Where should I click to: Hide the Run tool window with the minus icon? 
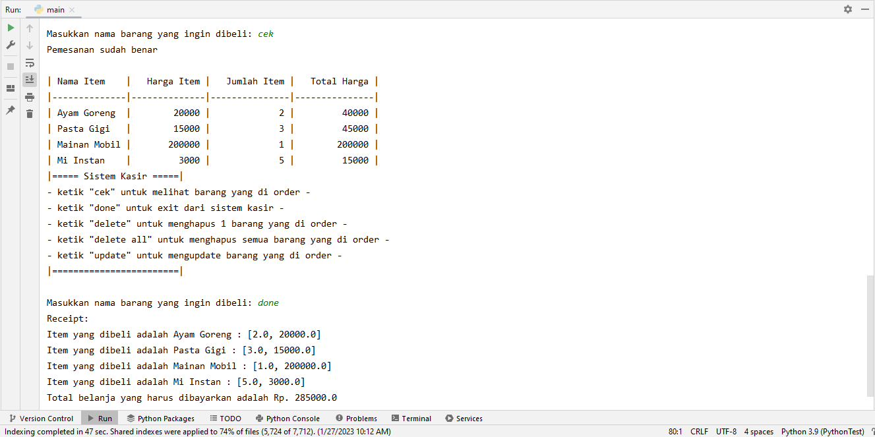click(x=864, y=9)
